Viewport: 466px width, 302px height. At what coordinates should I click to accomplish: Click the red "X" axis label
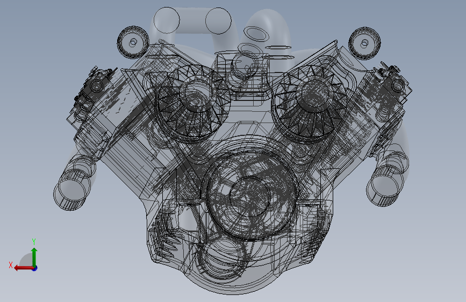[11, 265]
